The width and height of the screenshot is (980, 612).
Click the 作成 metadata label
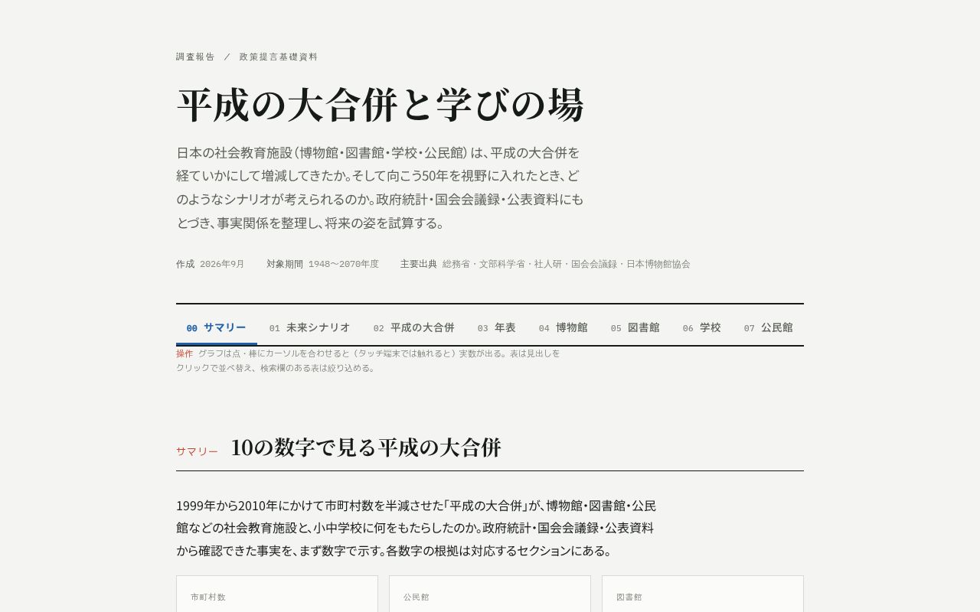(185, 264)
